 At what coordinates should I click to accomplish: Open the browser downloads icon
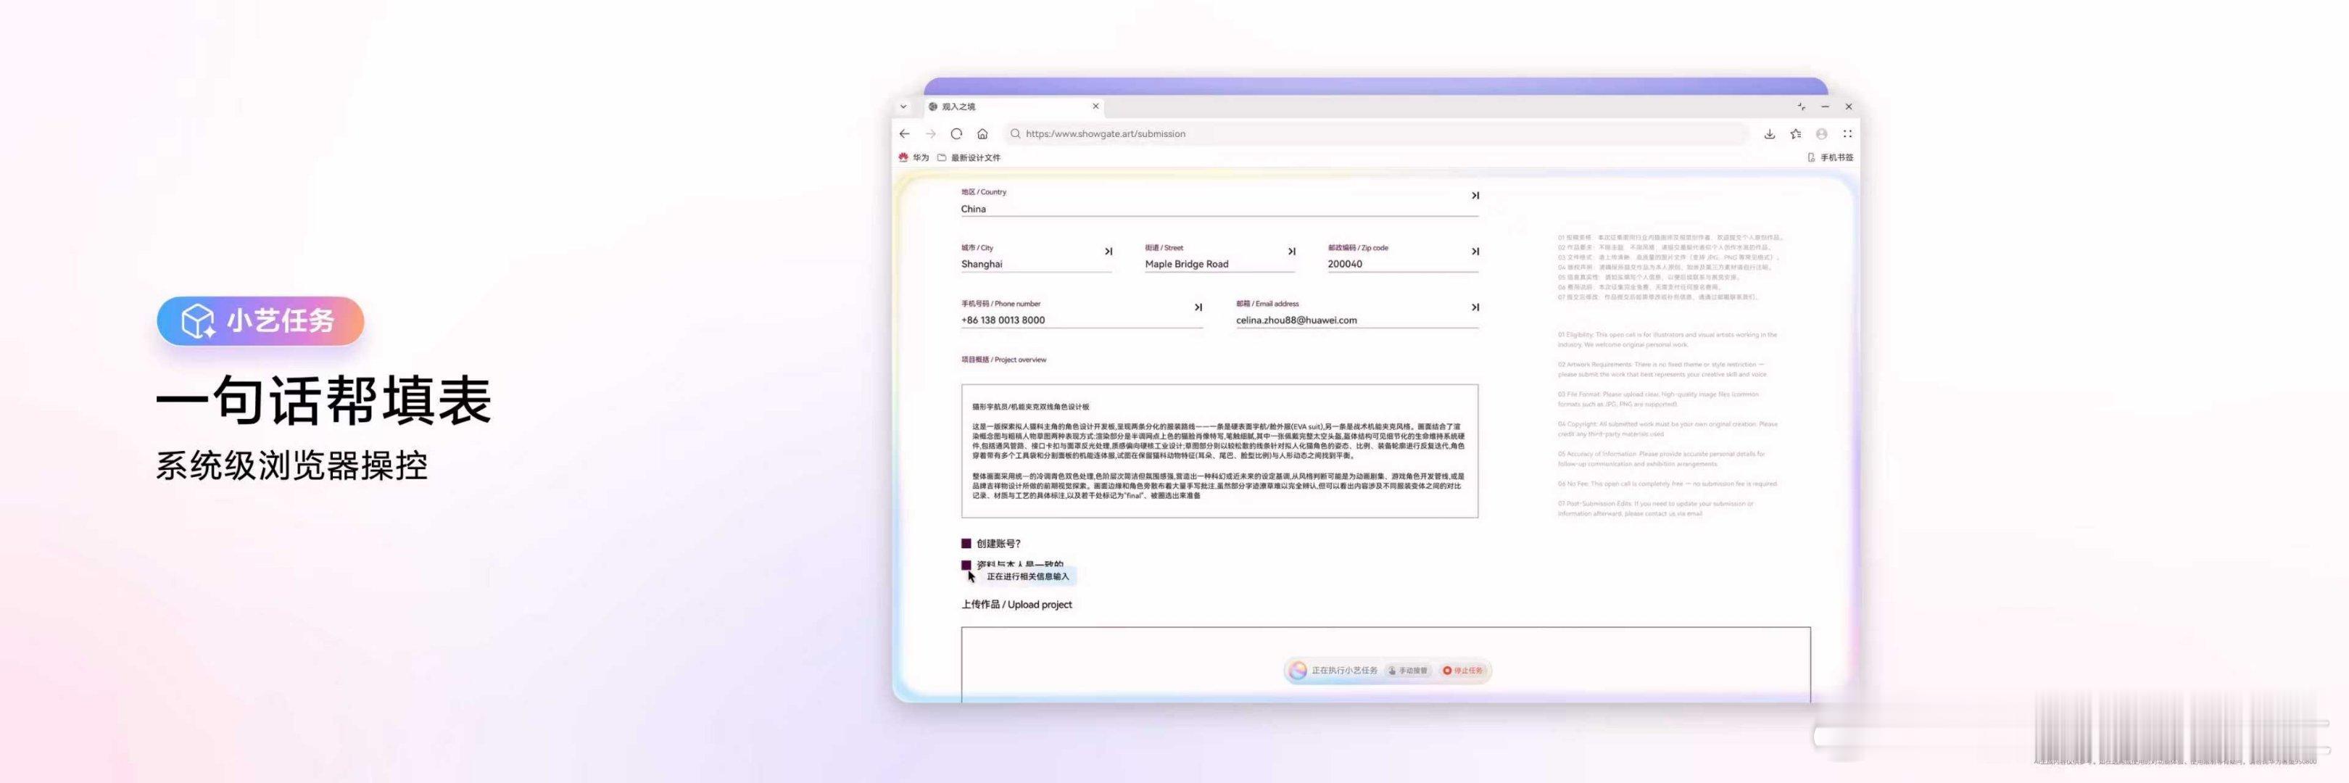click(x=1769, y=134)
